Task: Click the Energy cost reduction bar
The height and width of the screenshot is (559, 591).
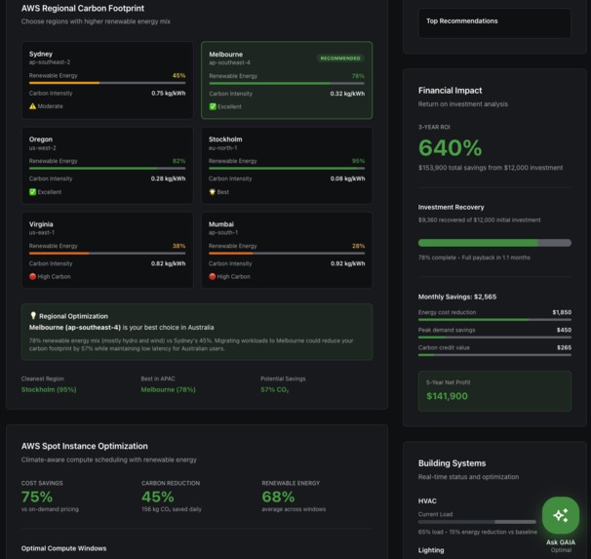Action: [494, 320]
